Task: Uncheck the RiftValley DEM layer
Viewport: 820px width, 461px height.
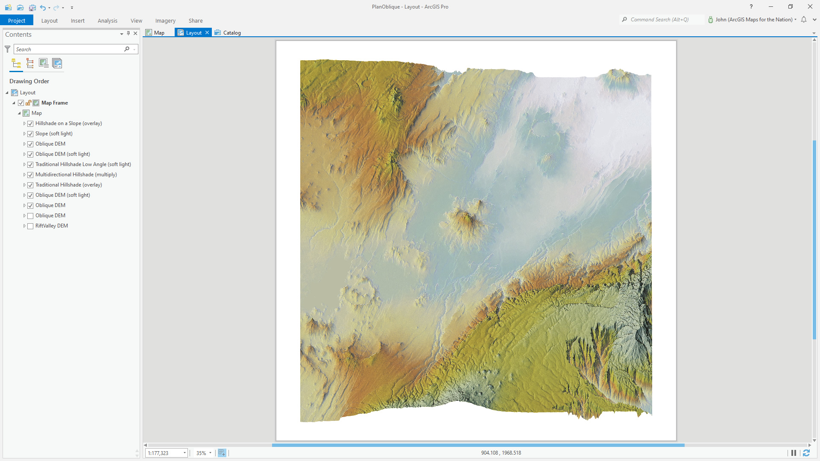Action: tap(30, 226)
